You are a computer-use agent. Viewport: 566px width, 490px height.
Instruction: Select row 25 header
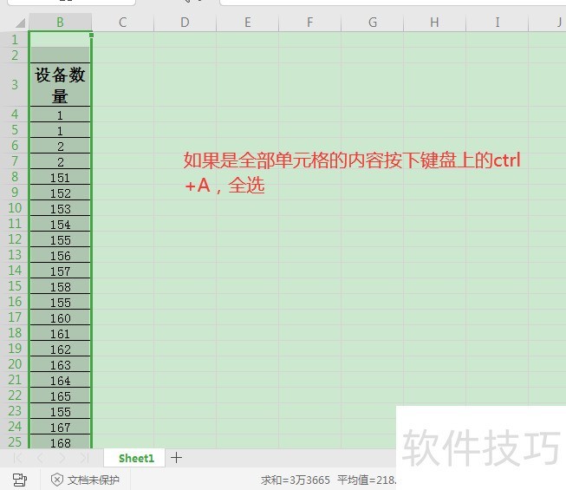[x=15, y=442]
